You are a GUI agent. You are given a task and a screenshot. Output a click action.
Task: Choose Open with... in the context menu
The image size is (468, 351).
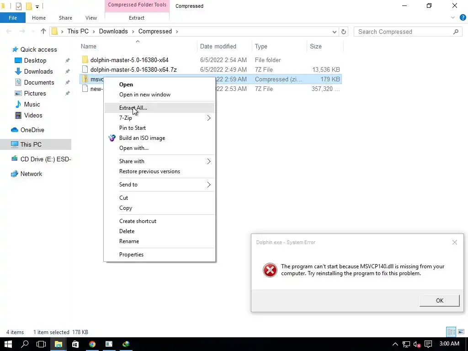[134, 148]
